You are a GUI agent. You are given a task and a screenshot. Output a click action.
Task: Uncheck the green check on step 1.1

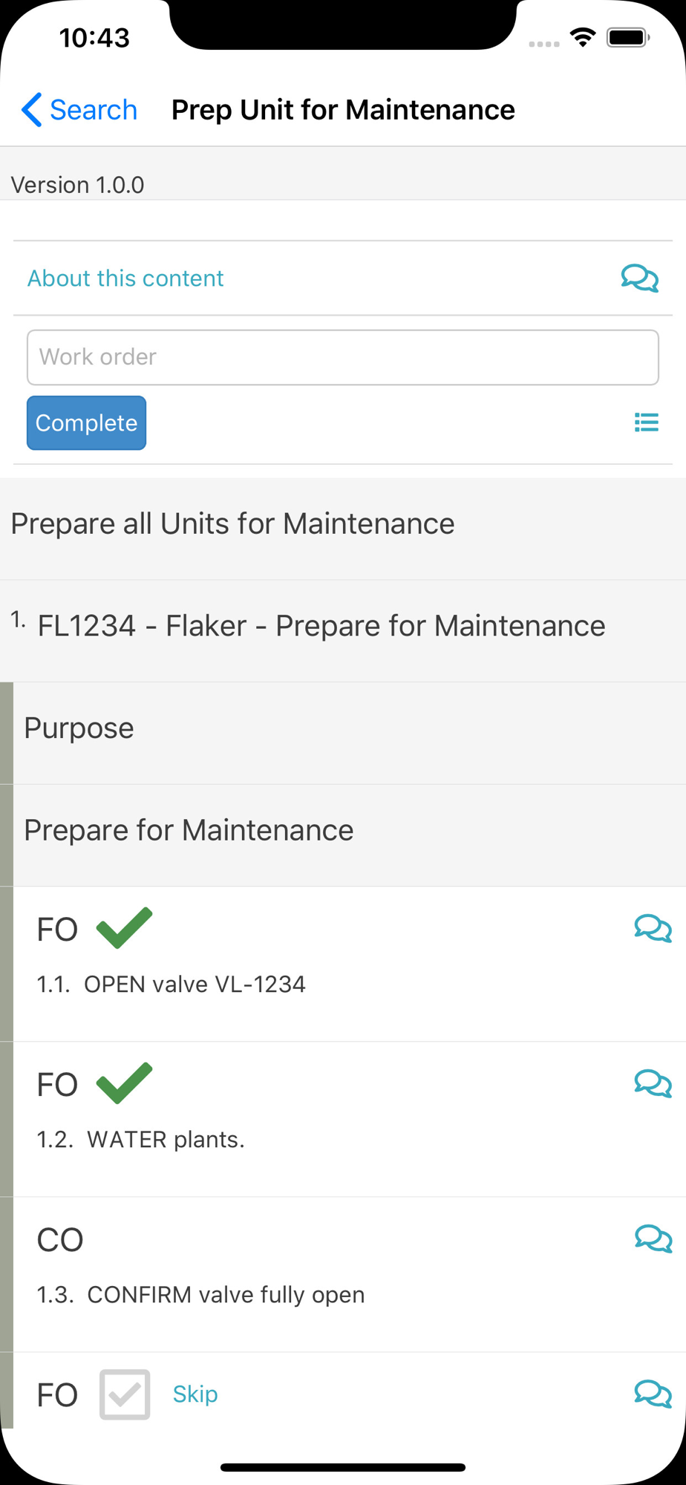click(124, 928)
